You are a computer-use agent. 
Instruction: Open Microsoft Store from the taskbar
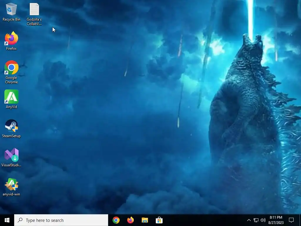point(159,220)
